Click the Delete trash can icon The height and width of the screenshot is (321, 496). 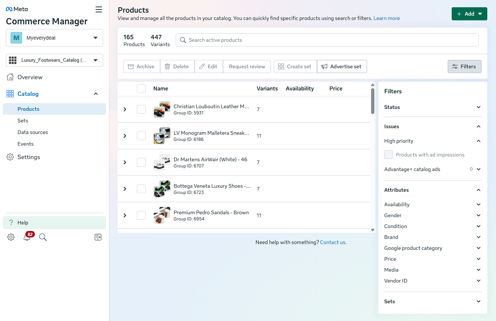(167, 66)
